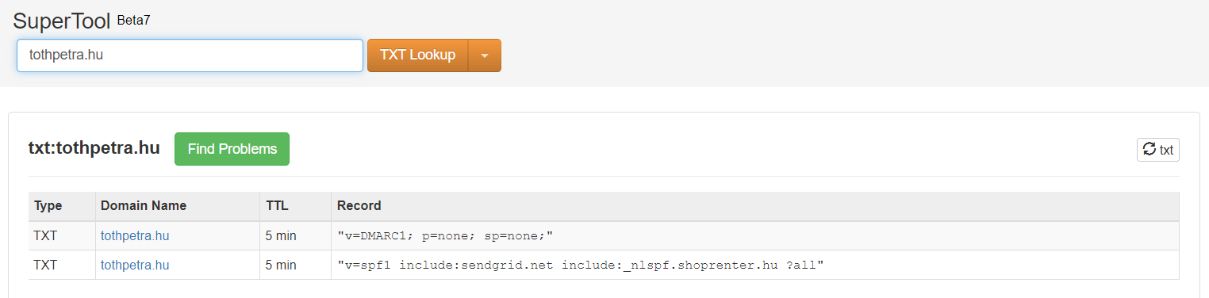
Task: Open the lookup type dropdown caret
Action: click(x=485, y=55)
